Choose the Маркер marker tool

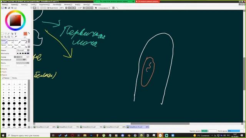point(4,46)
